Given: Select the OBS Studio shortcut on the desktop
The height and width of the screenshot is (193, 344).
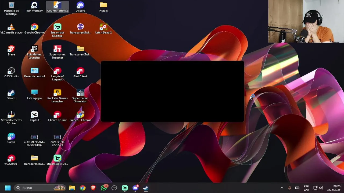Looking at the screenshot, I should pos(11,73).
